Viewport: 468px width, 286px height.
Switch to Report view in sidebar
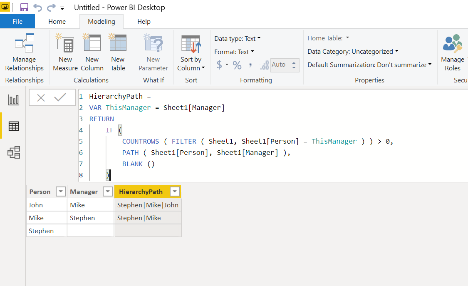(x=13, y=100)
